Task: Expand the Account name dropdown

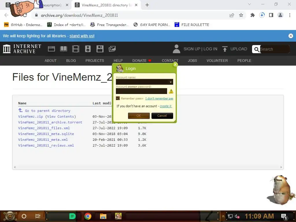Action: click(x=171, y=82)
